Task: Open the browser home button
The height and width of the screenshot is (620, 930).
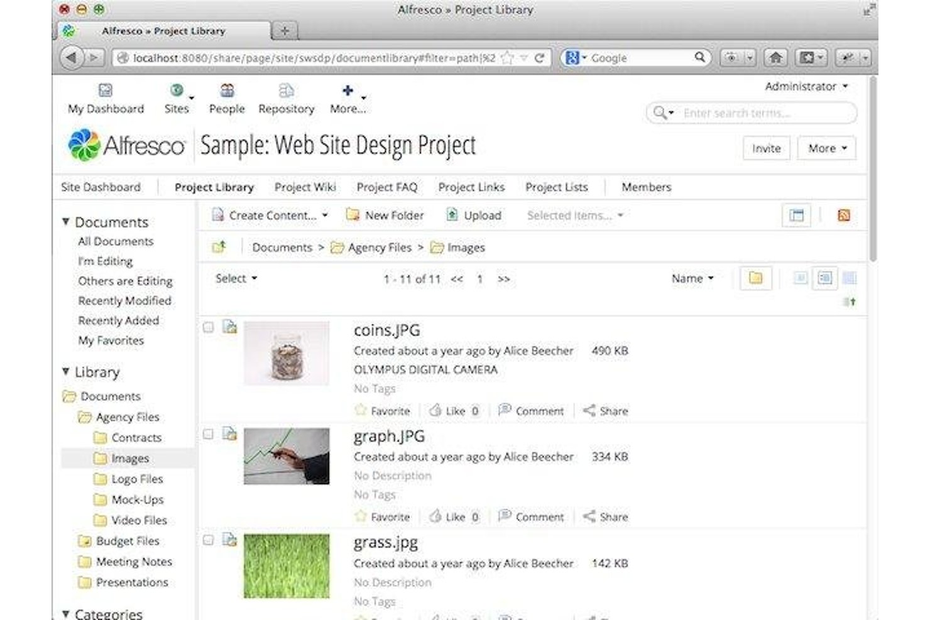Action: 775,58
